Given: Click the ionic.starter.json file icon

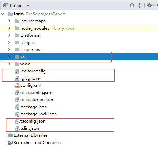Looking at the screenshot, I should (x=17, y=100).
